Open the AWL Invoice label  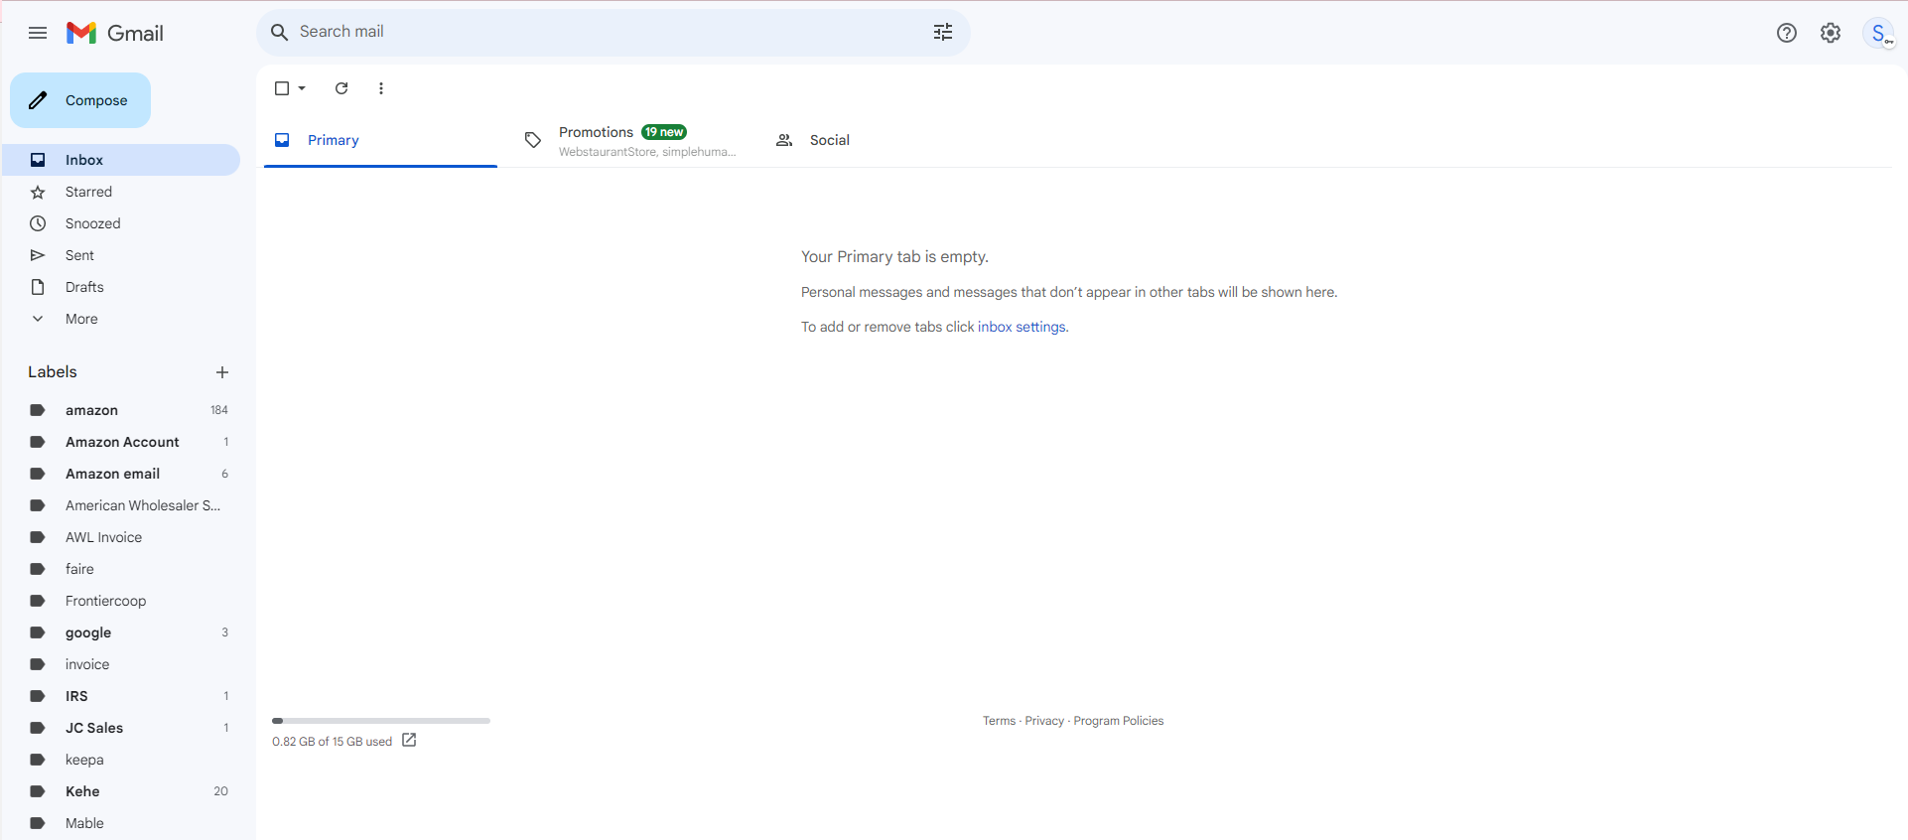[x=121, y=537]
